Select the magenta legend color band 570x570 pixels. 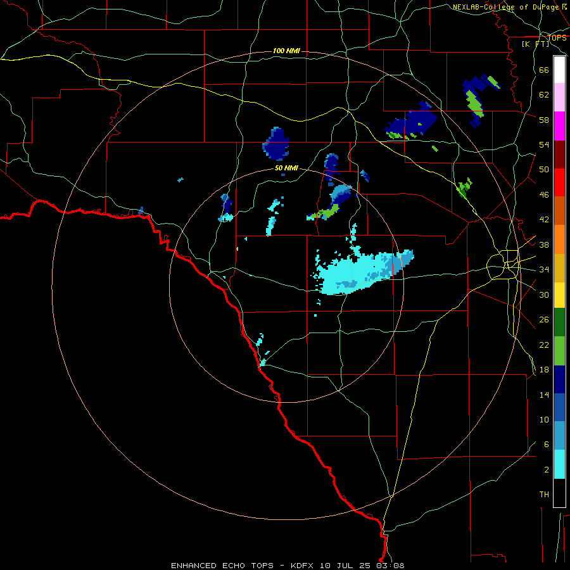(559, 126)
